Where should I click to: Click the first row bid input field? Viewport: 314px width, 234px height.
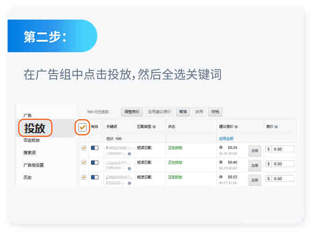(x=283, y=149)
